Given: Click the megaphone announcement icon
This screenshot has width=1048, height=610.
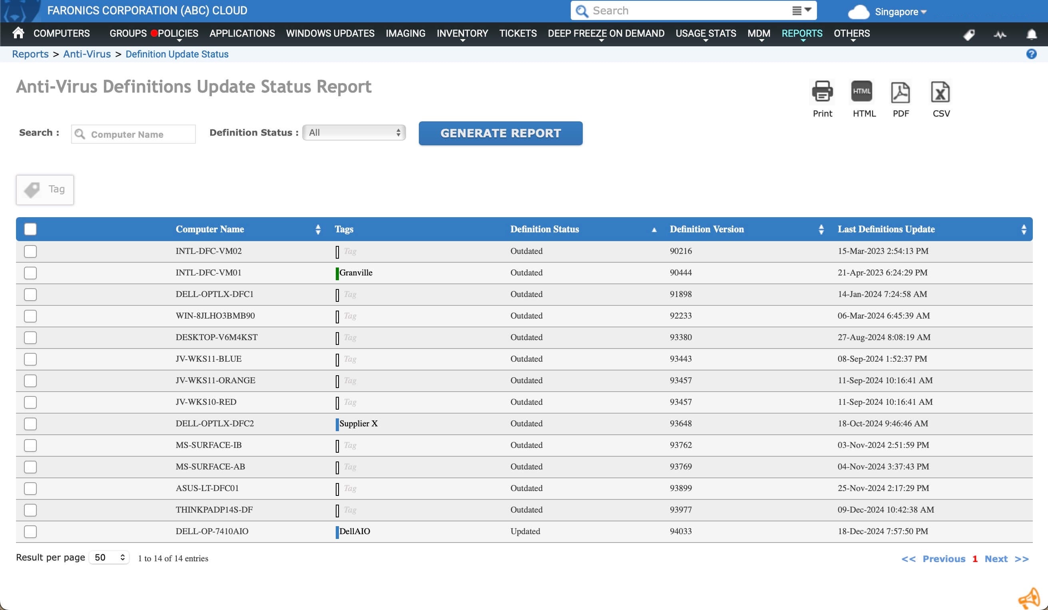Looking at the screenshot, I should (x=1029, y=598).
